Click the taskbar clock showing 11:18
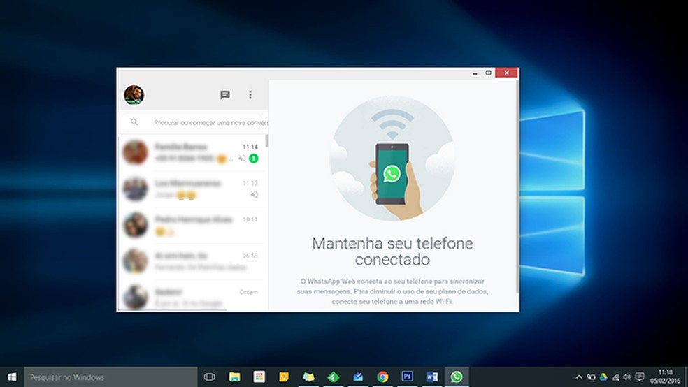The width and height of the screenshot is (688, 387). pyautogui.click(x=665, y=377)
